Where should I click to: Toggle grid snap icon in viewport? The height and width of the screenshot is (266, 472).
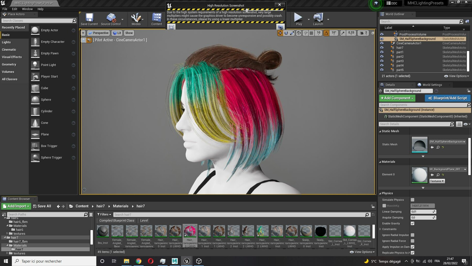311,33
